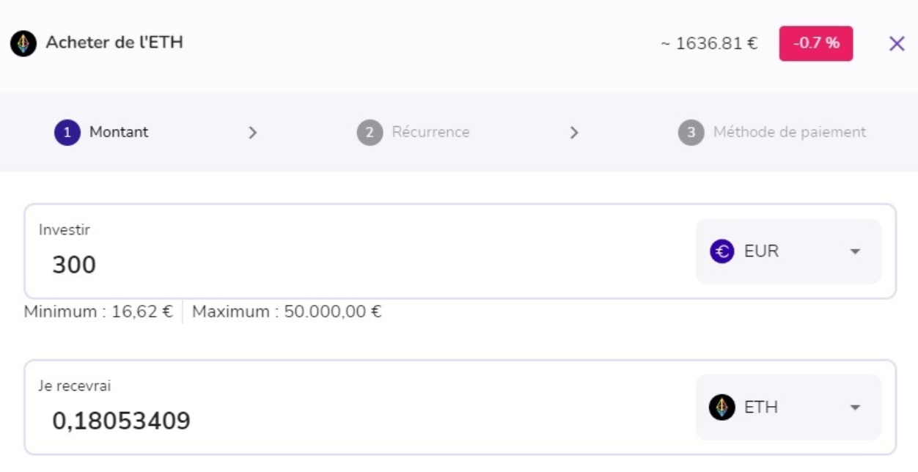The image size is (918, 472).
Task: Click the chevron after Récurrence step
Action: (574, 133)
